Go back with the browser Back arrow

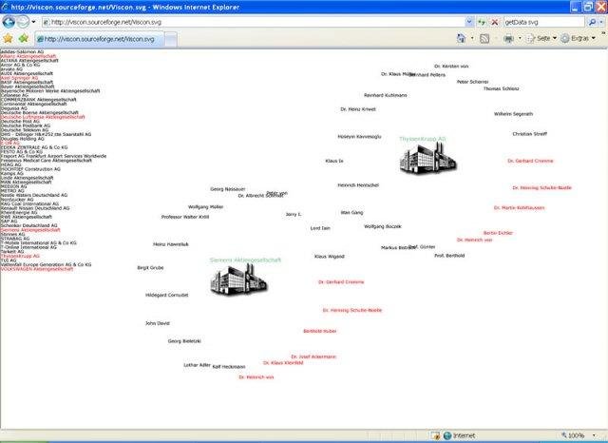[x=9, y=22]
